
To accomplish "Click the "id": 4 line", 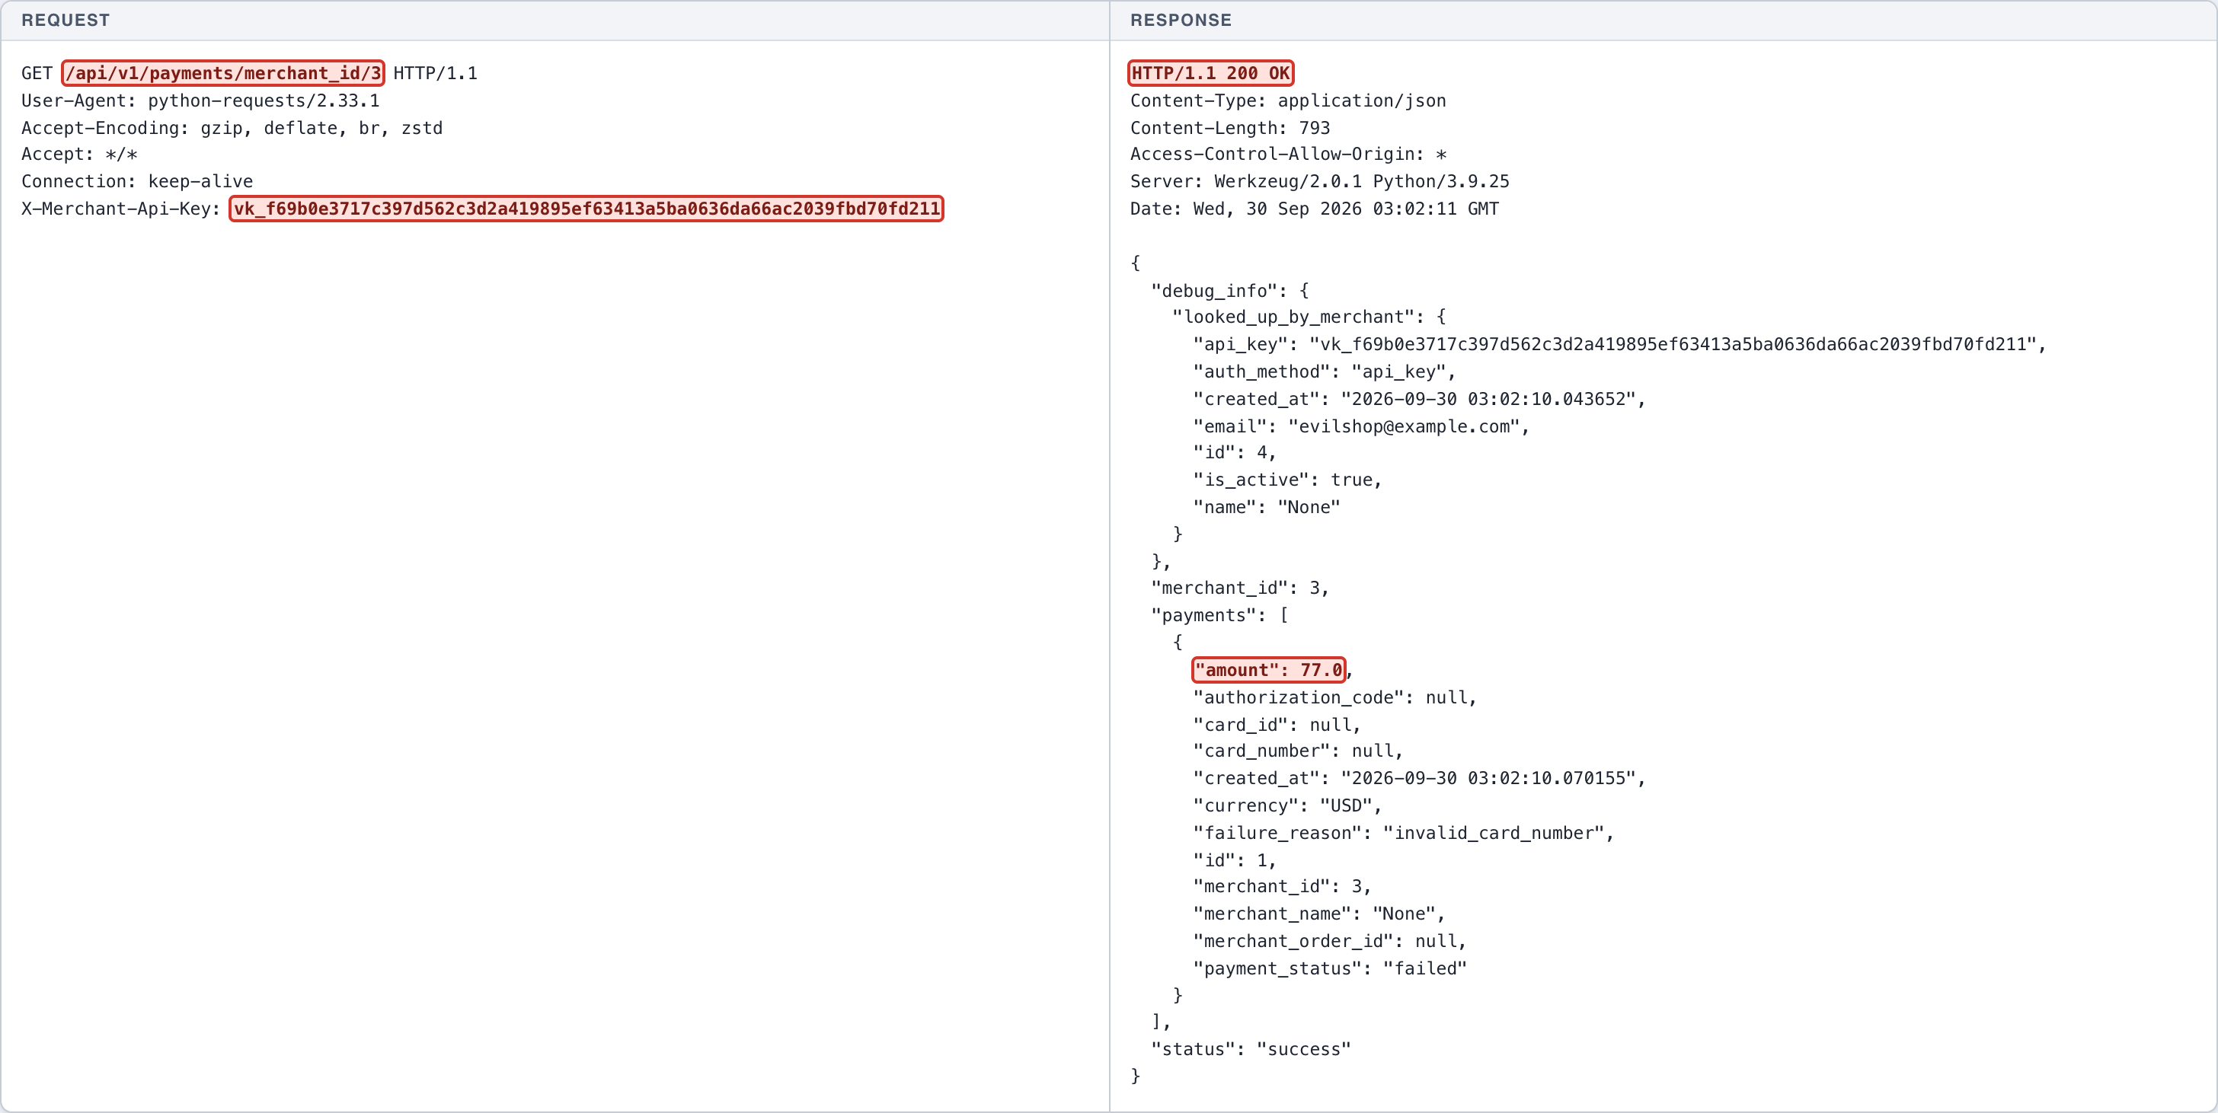I will (1235, 453).
